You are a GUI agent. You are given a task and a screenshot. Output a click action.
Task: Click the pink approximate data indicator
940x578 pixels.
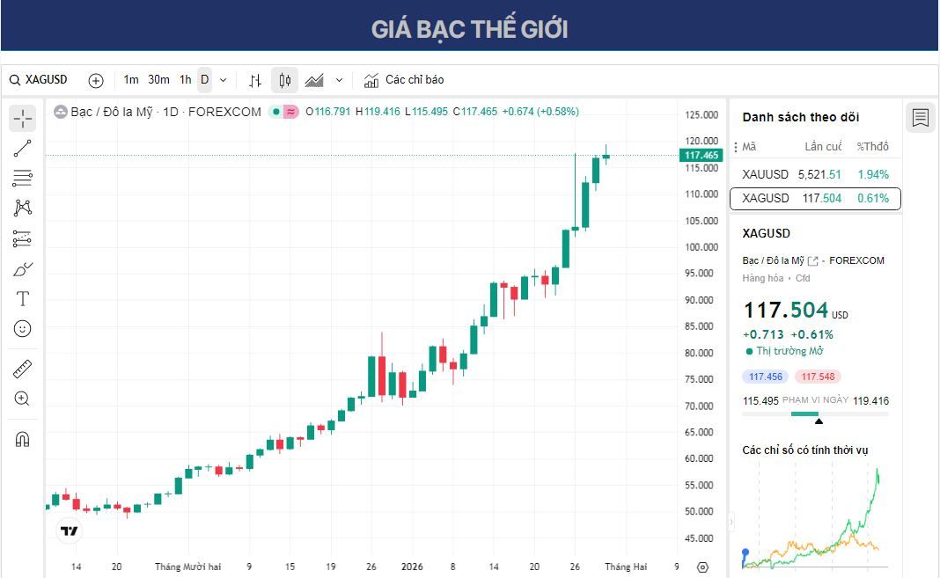(x=290, y=112)
